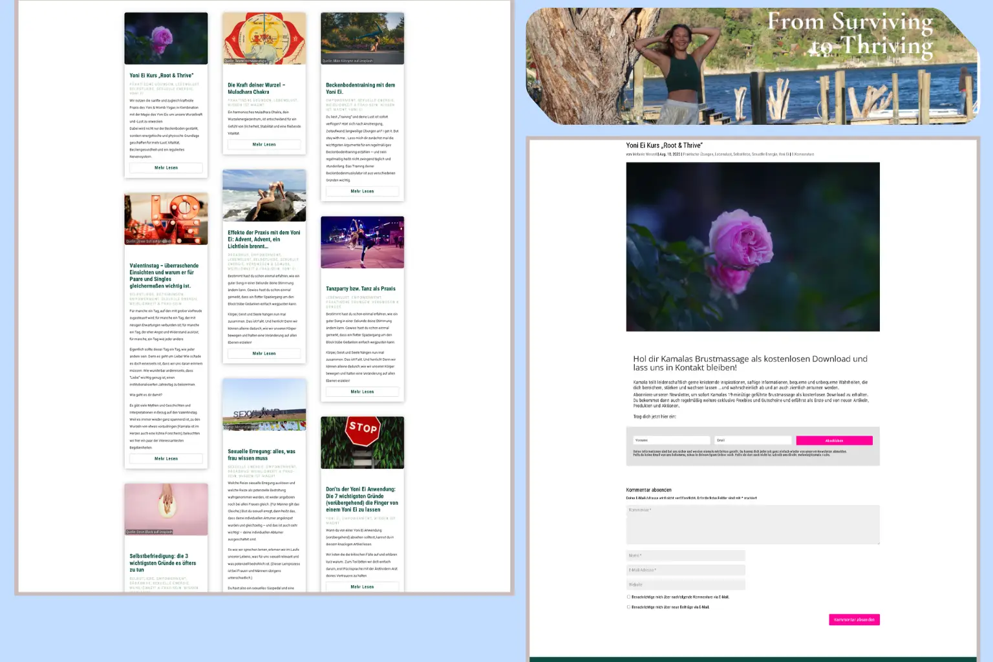Open the woman on ocean rock thumbnail

coord(264,195)
